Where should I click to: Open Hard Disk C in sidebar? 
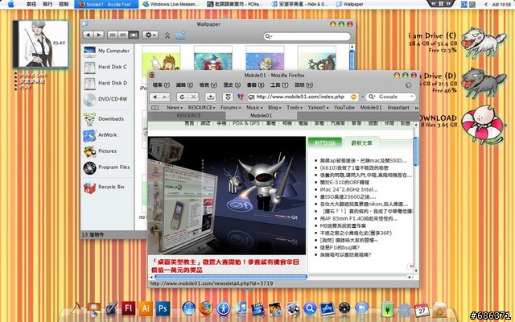[x=107, y=67]
